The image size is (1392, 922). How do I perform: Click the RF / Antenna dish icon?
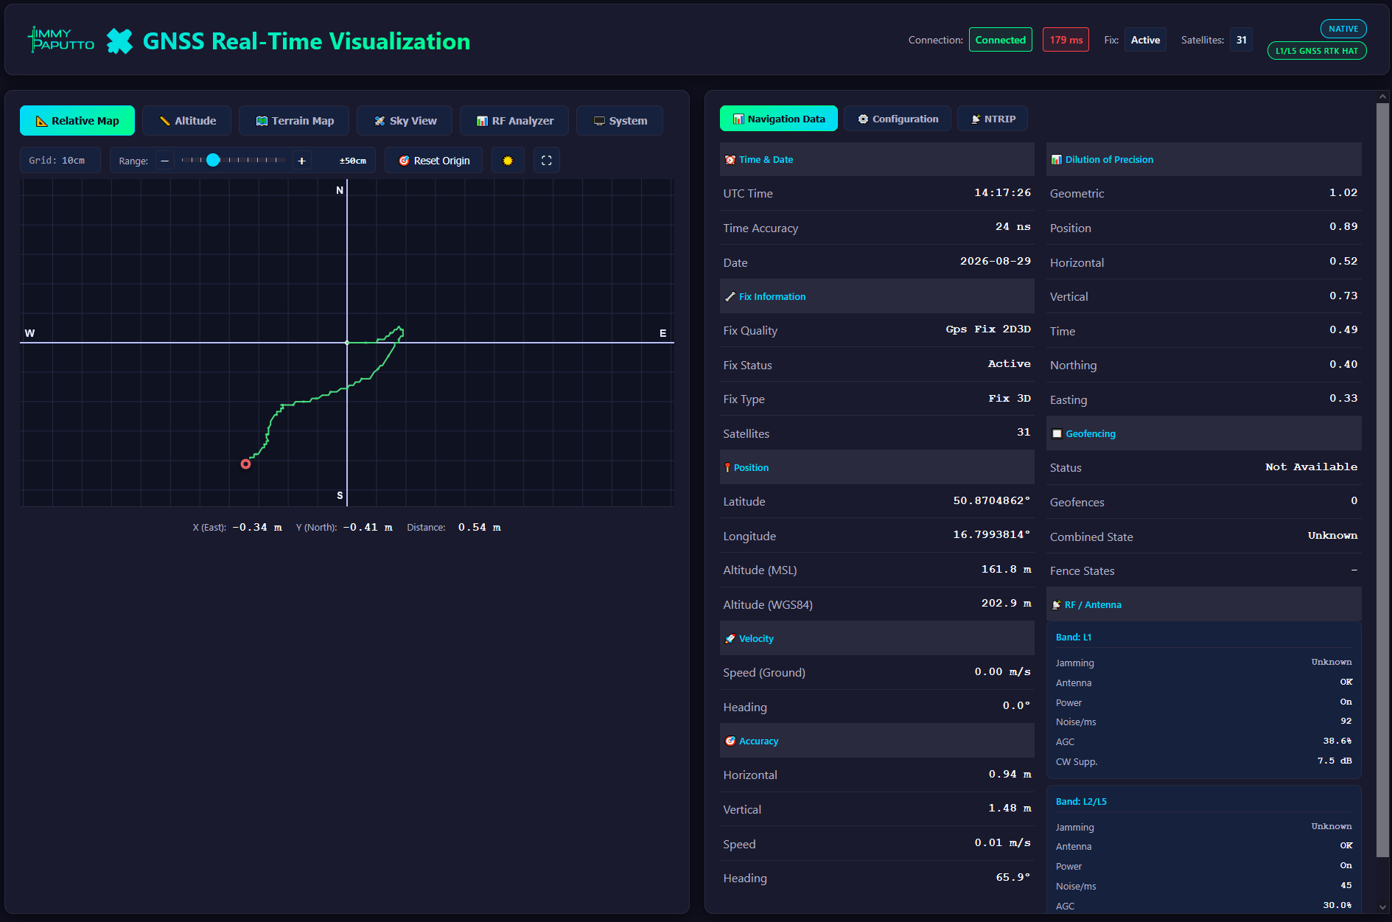[1057, 605]
